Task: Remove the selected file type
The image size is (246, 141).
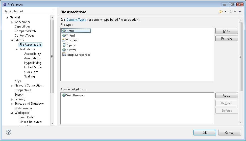Action: (x=227, y=39)
